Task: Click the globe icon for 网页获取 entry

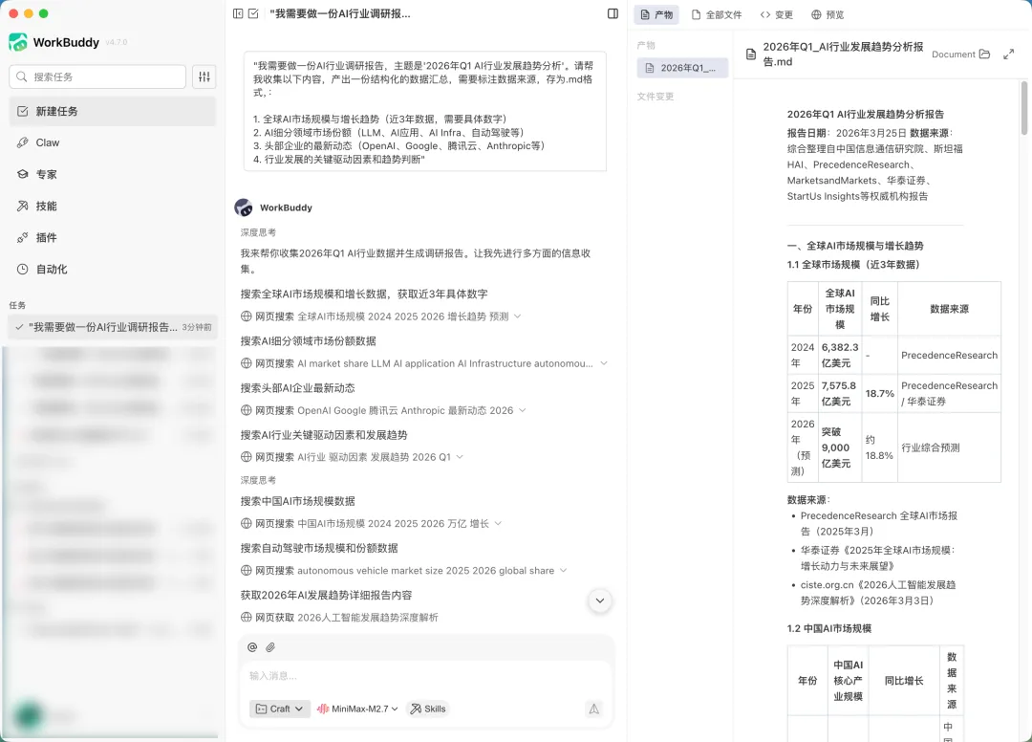Action: pyautogui.click(x=247, y=618)
